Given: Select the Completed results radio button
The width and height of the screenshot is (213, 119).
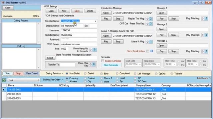Looking at the screenshot, I should [x=117, y=73].
